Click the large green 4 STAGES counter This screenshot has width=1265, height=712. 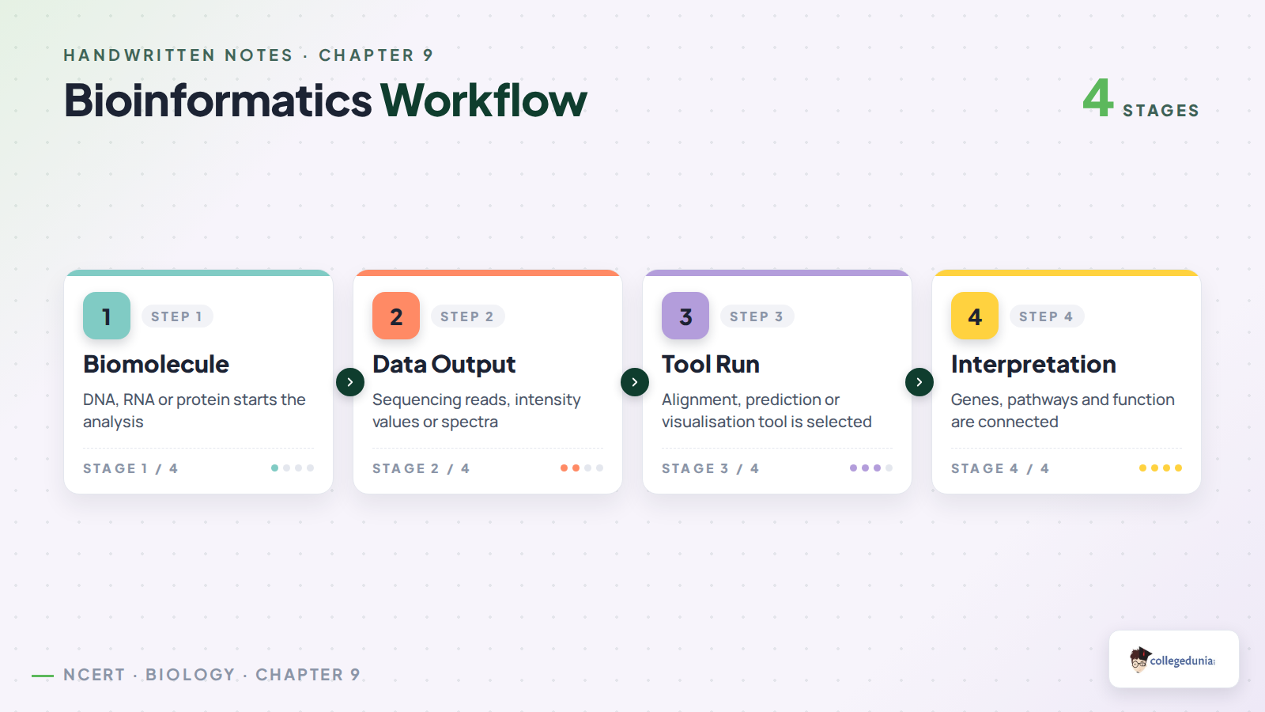[x=1141, y=99]
